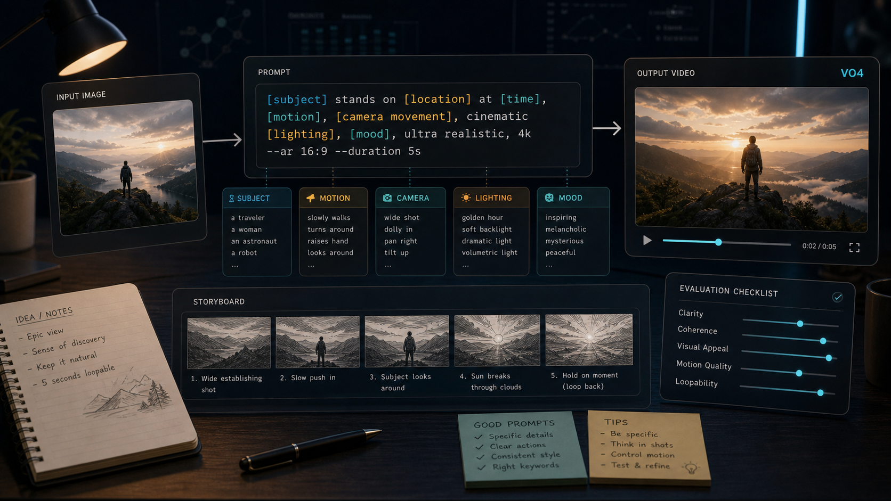Click the [camera movement] placeholder in the prompt
The width and height of the screenshot is (891, 501).
pos(394,117)
